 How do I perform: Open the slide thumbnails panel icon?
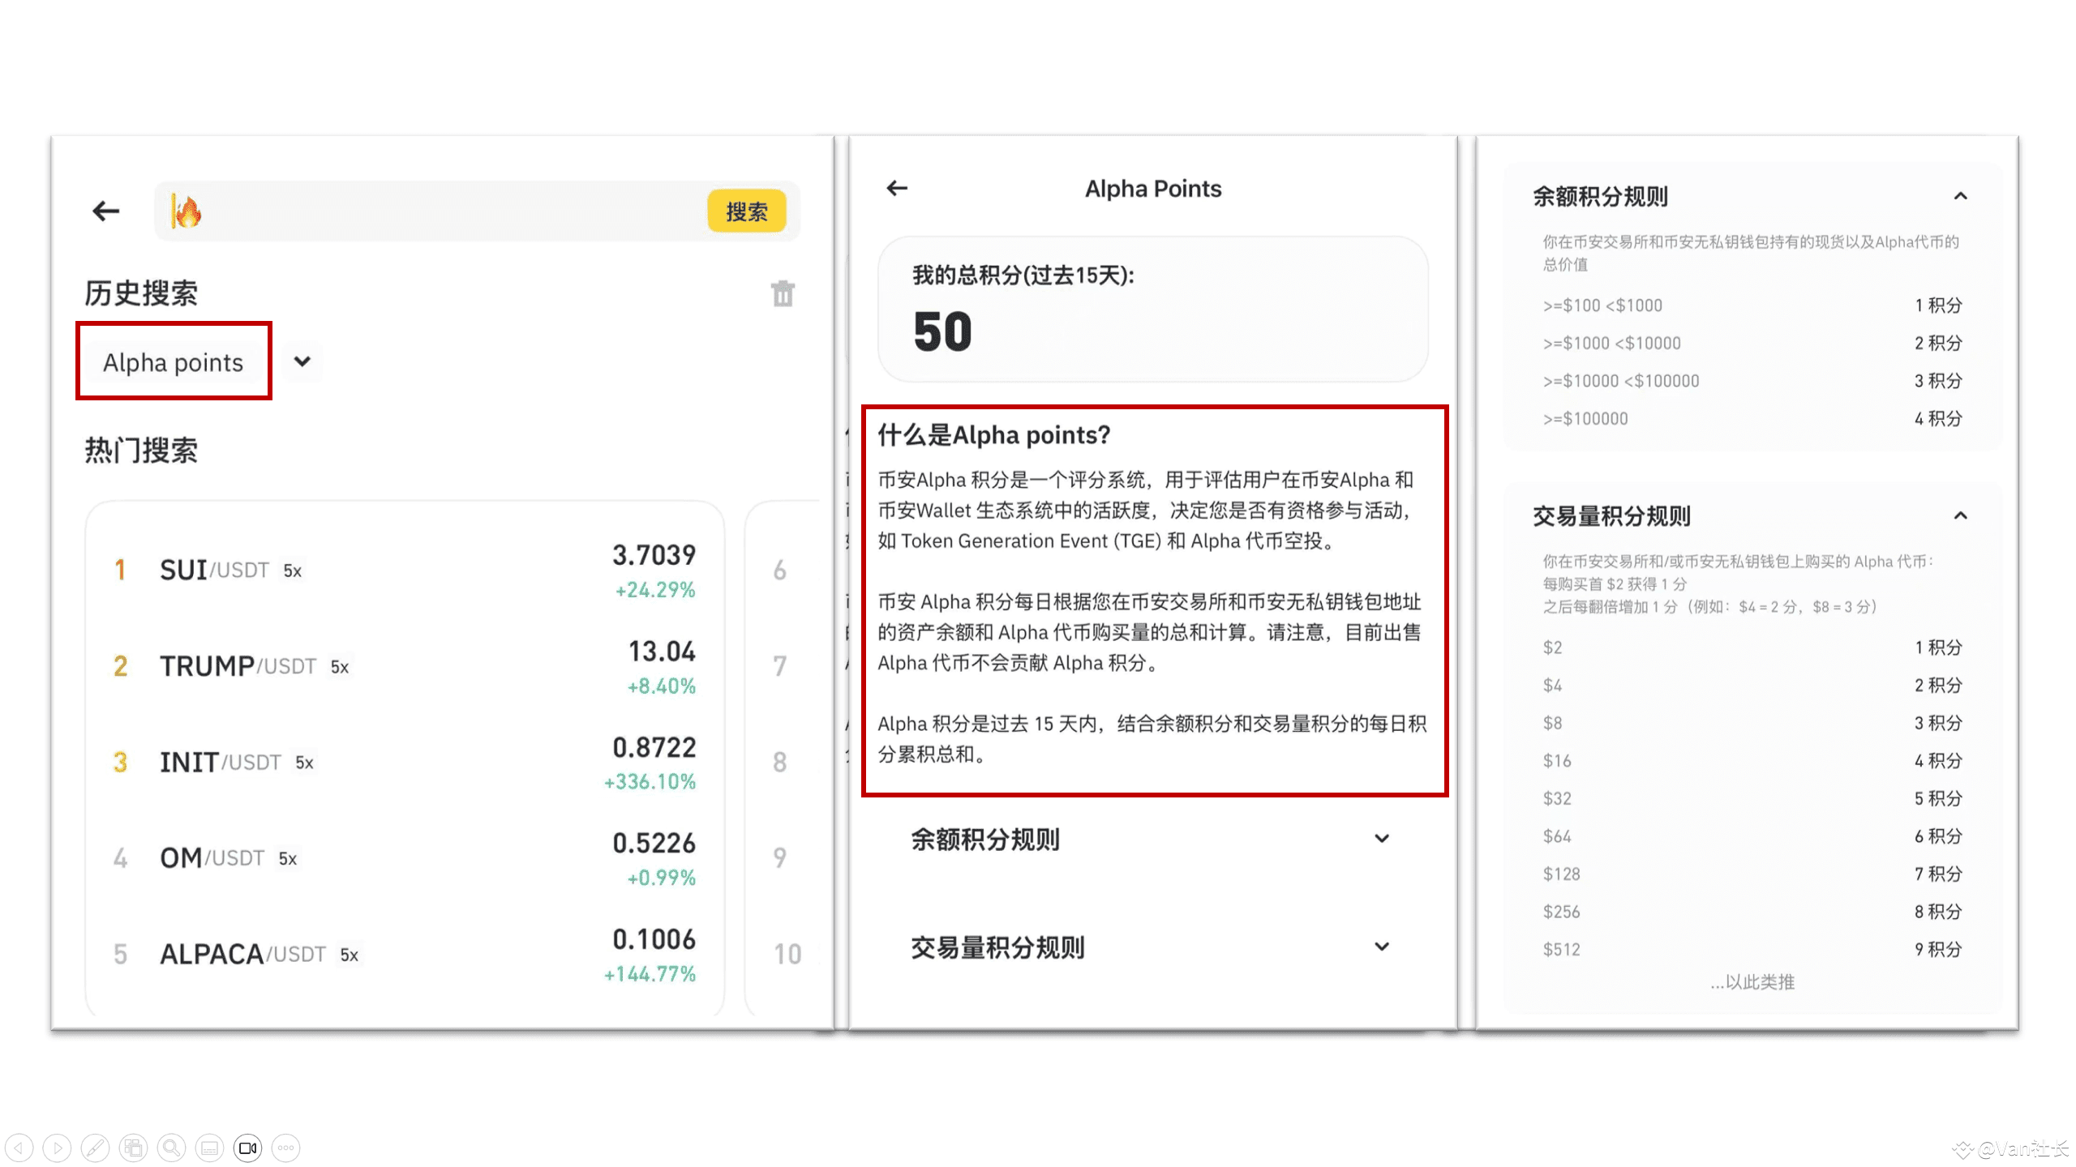(x=133, y=1148)
